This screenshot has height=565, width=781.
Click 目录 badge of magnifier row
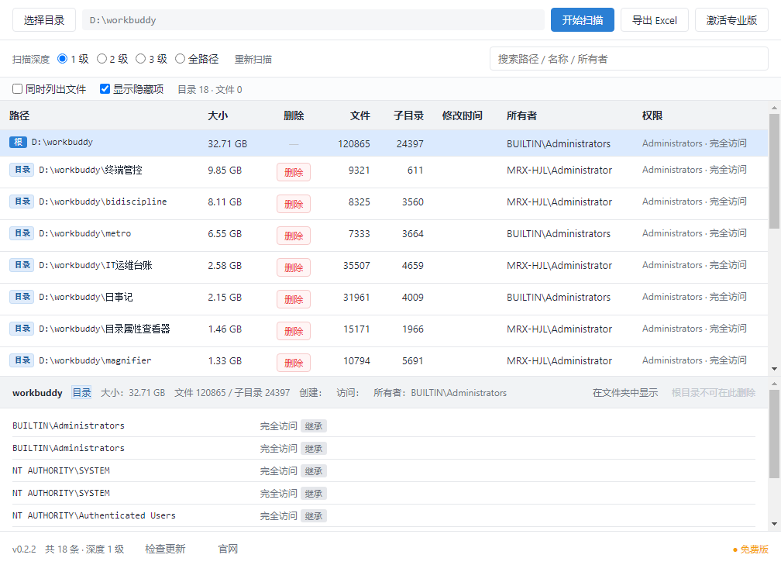22,360
